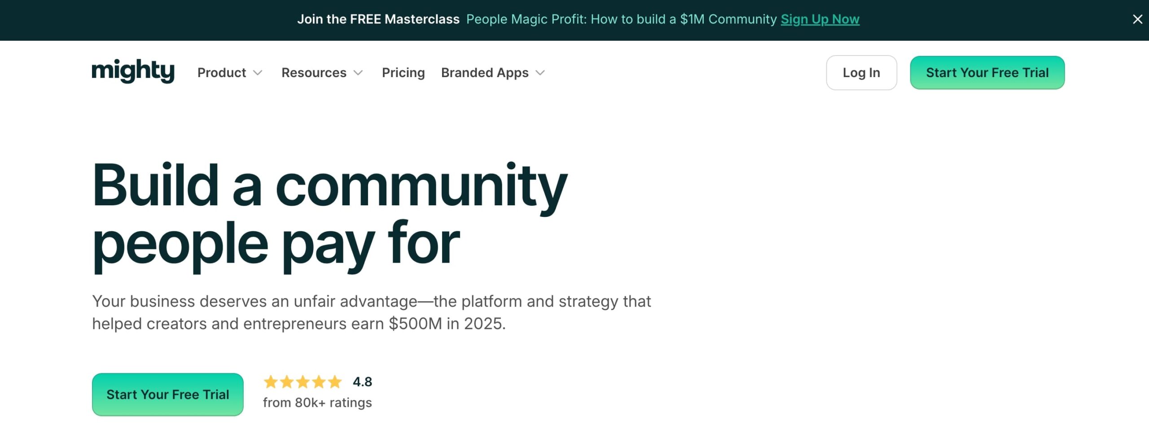The image size is (1149, 441).
Task: Dismiss the Masterclass announcement banner
Action: [x=1137, y=19]
